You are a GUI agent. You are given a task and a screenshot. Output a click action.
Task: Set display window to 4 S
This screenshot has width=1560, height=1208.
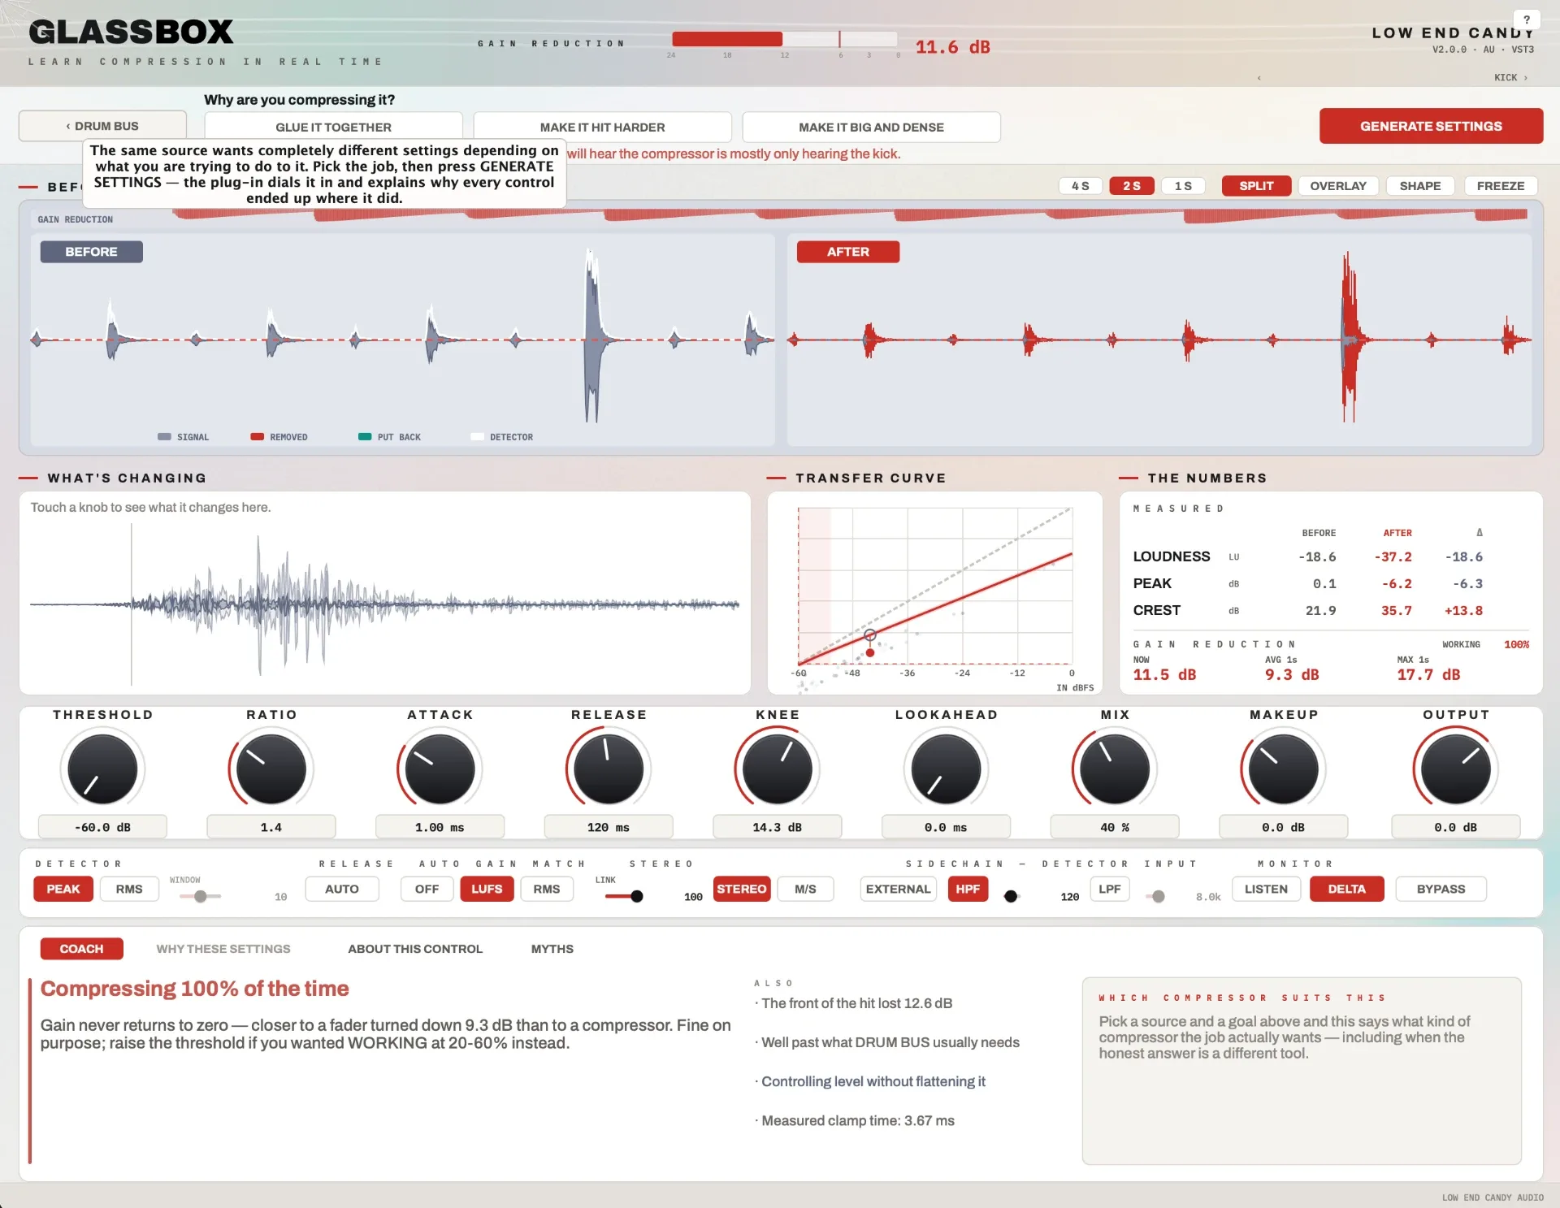1080,186
